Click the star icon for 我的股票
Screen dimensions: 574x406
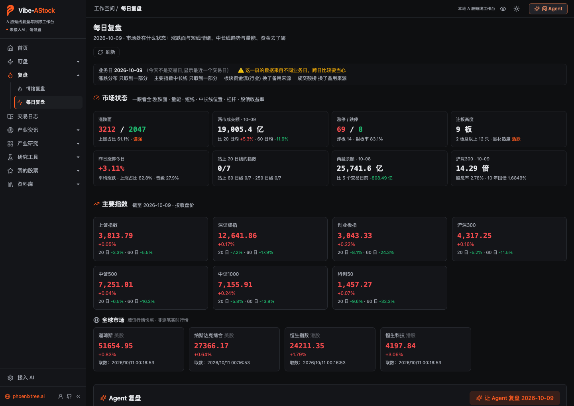(10, 171)
